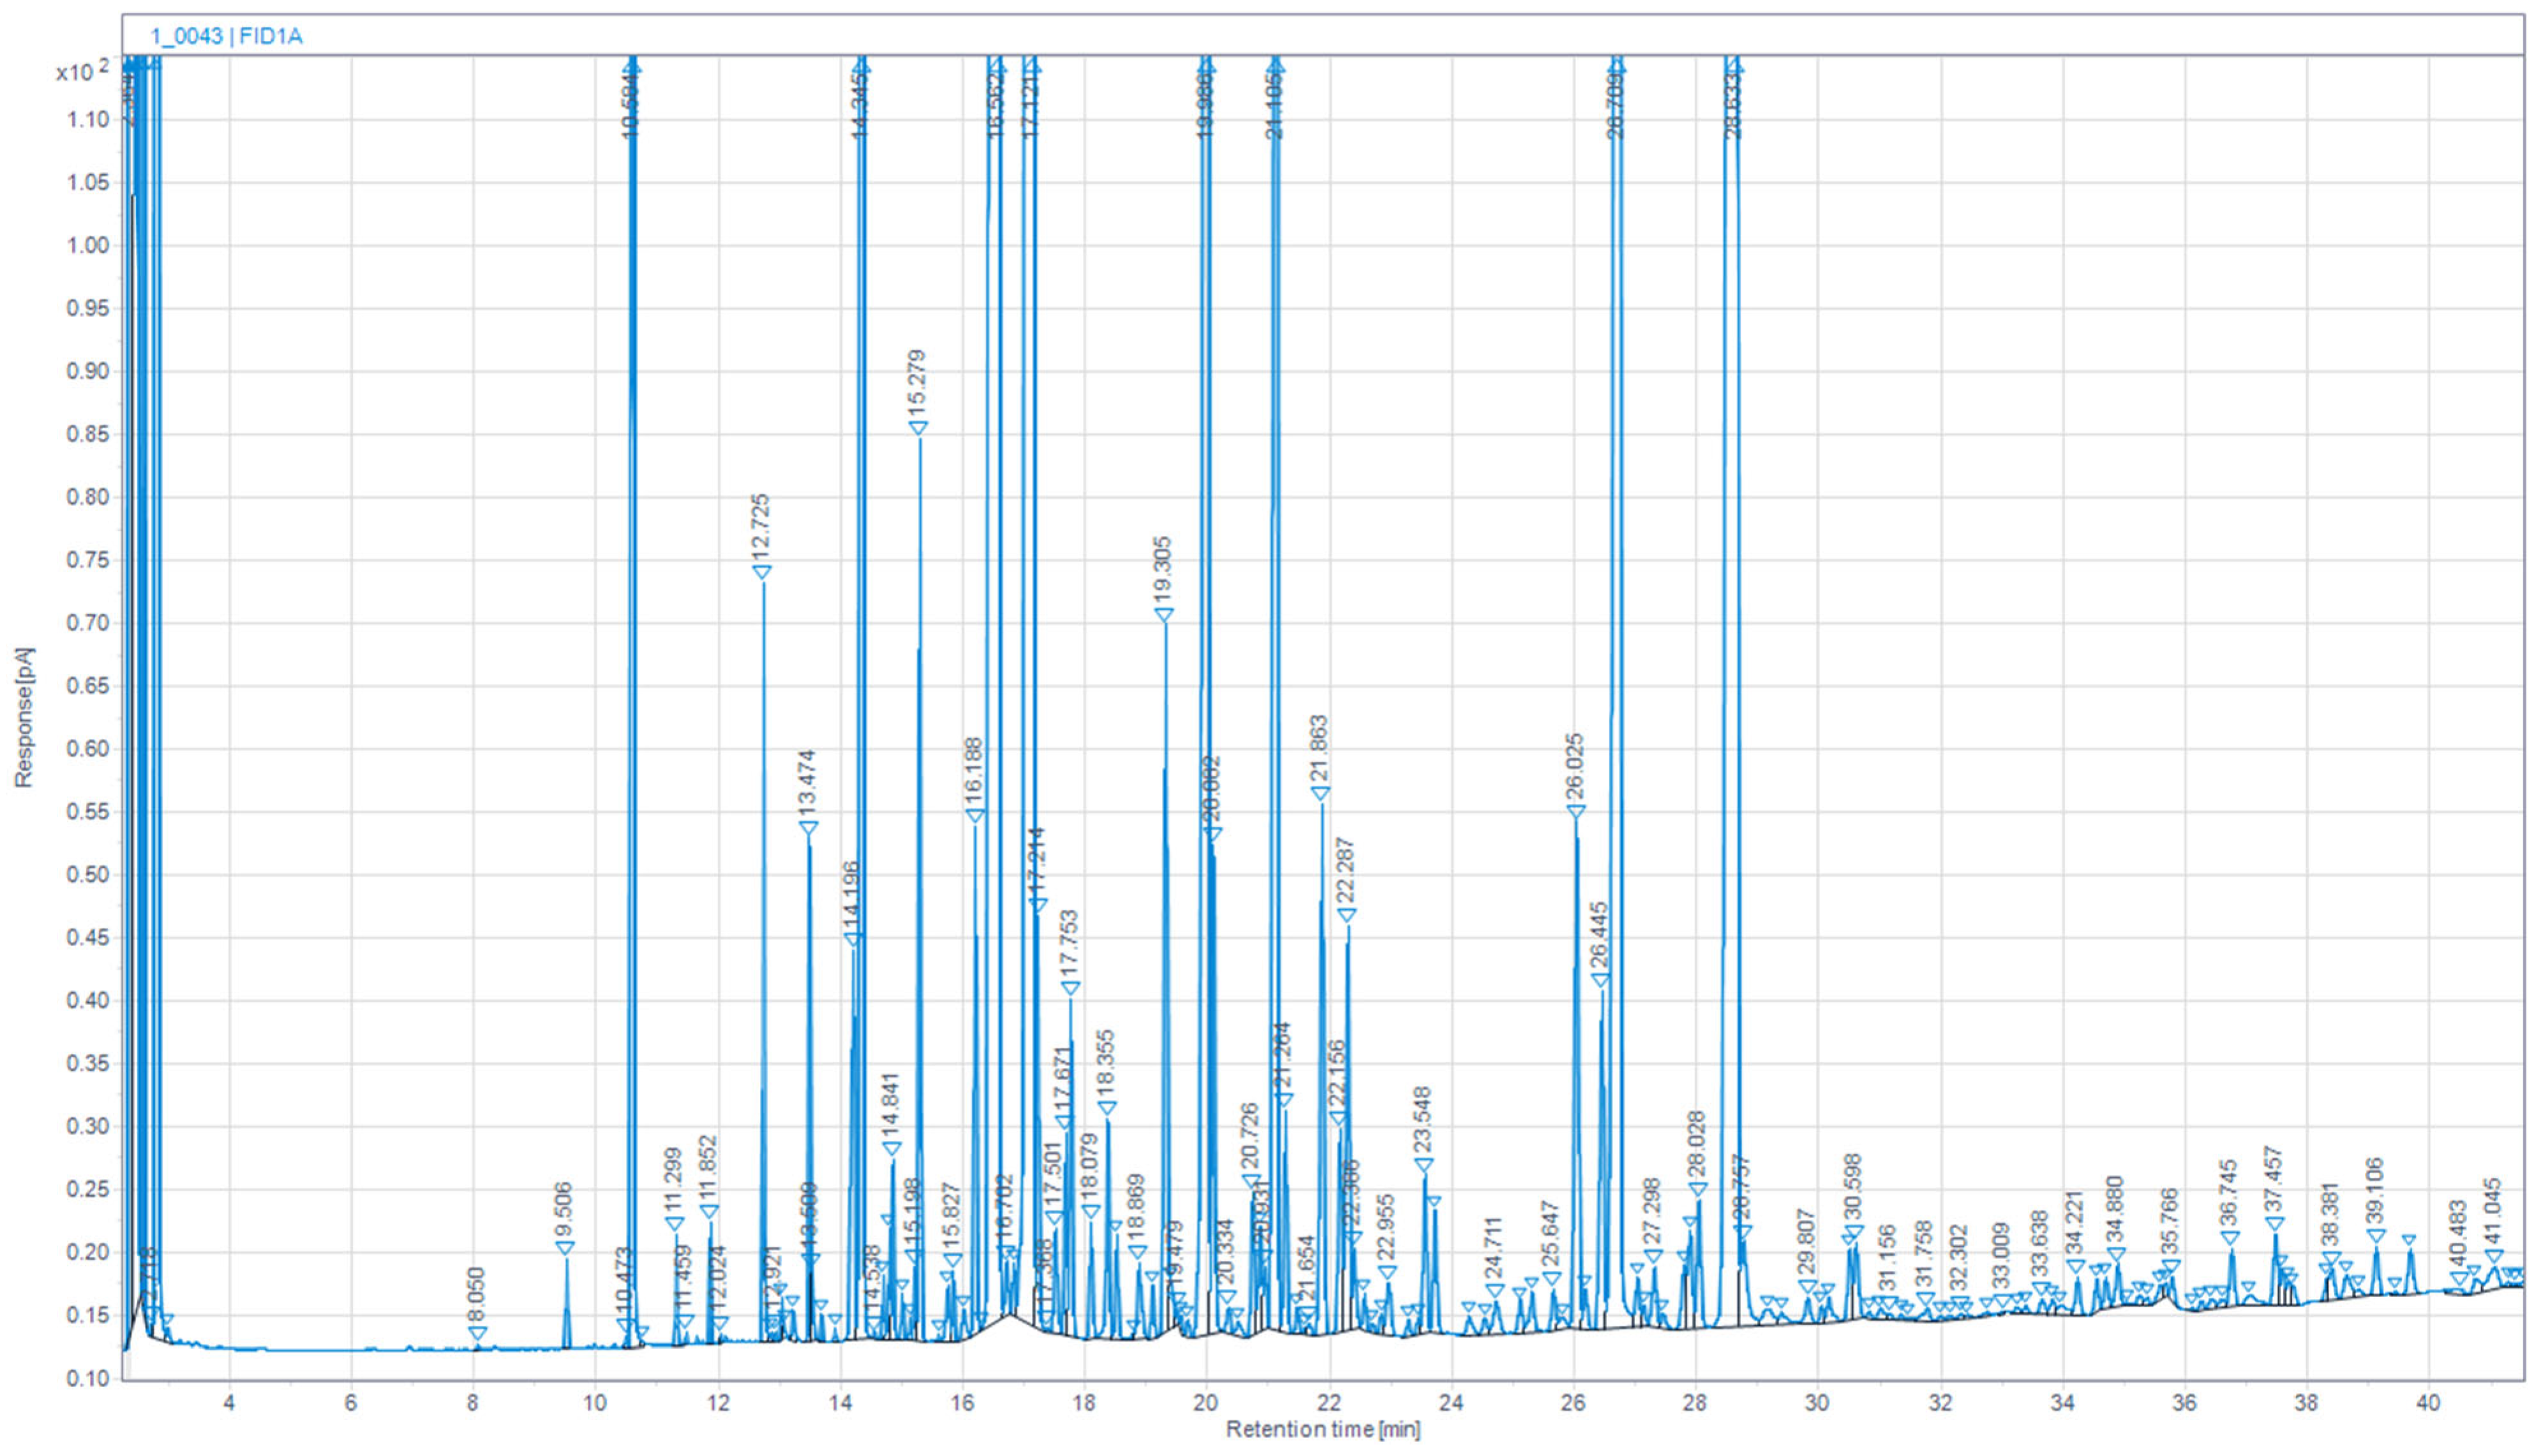Screen dimensions: 2534x1456
Task: Select the peak marker at 36.745
Action: click(x=2230, y=1238)
